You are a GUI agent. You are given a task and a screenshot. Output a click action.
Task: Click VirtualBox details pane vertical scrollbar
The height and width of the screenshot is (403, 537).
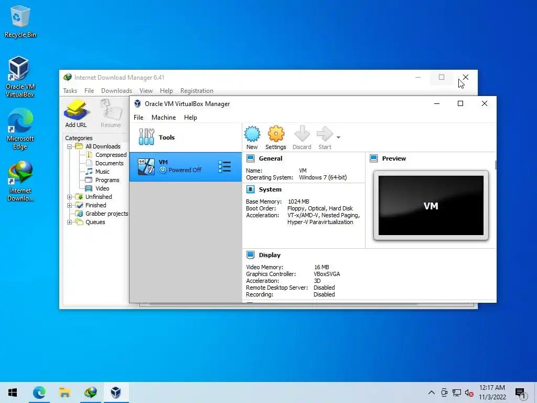tap(495, 164)
